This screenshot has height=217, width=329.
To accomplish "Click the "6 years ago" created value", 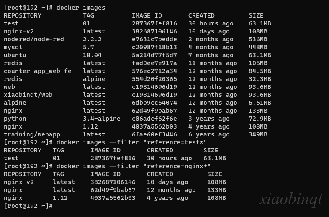I will click(x=209, y=134).
